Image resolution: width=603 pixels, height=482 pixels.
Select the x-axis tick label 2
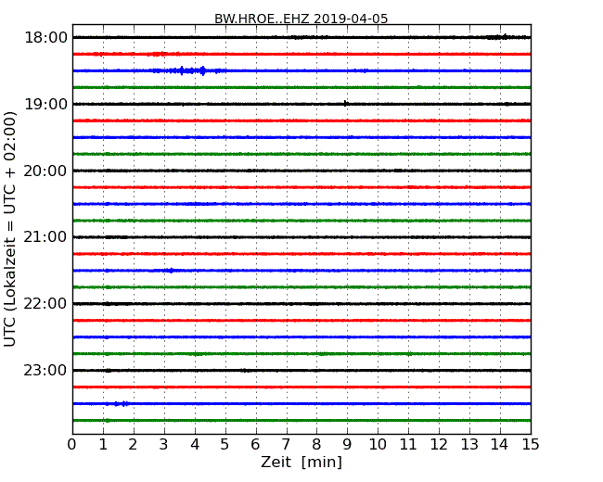[133, 445]
